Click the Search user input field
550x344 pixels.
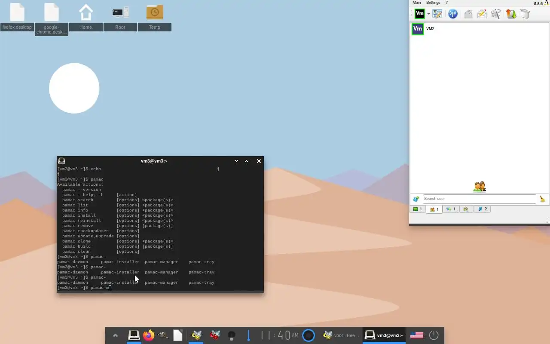pos(479,199)
